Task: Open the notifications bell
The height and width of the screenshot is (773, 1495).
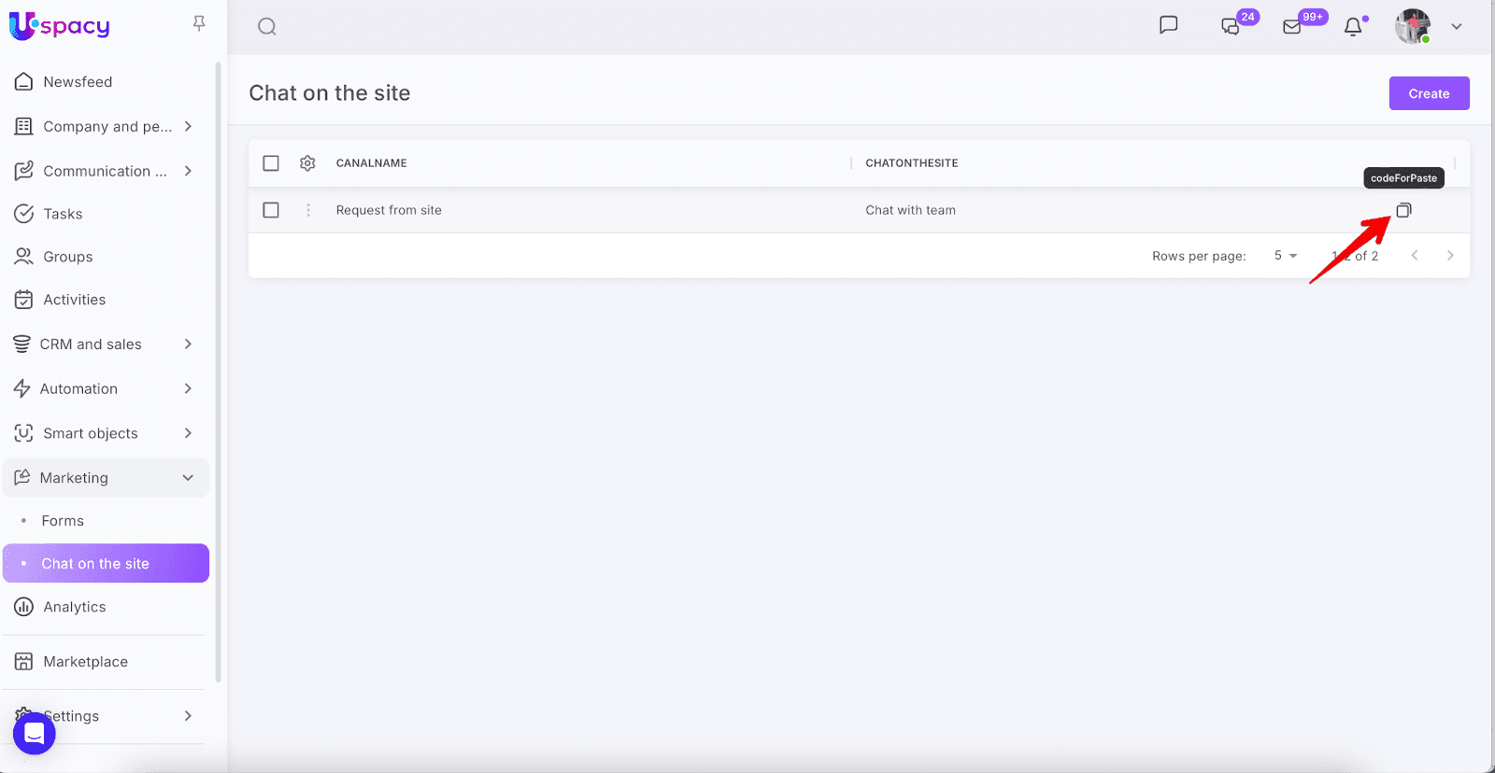Action: click(1353, 27)
